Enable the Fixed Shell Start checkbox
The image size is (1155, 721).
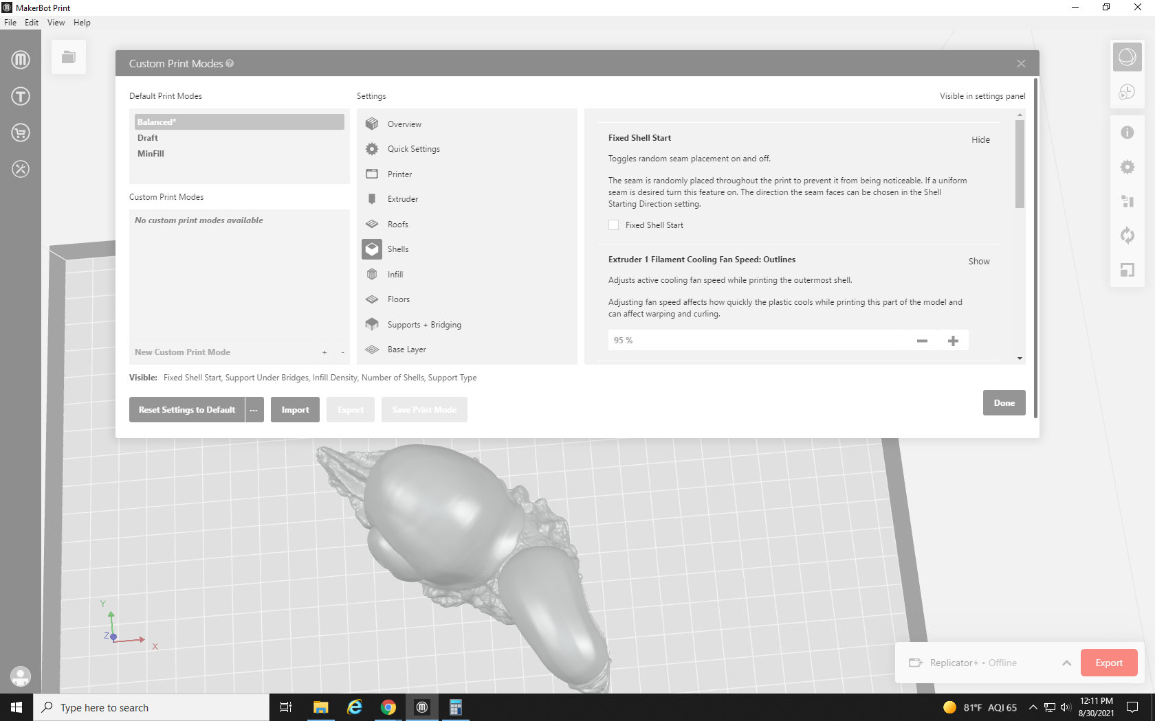614,225
